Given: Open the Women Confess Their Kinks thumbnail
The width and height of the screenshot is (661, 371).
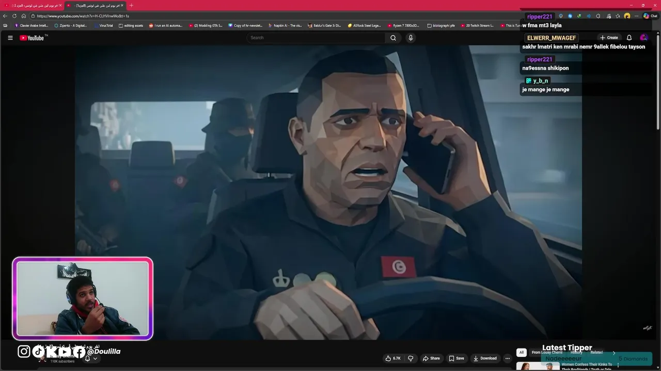Looking at the screenshot, I should click(538, 366).
